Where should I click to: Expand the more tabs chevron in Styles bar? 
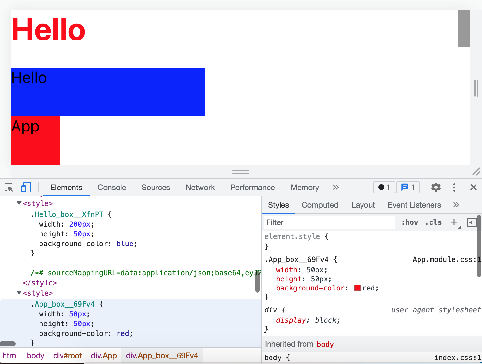click(x=456, y=205)
